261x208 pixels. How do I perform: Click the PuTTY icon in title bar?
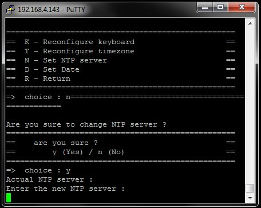(x=10, y=10)
